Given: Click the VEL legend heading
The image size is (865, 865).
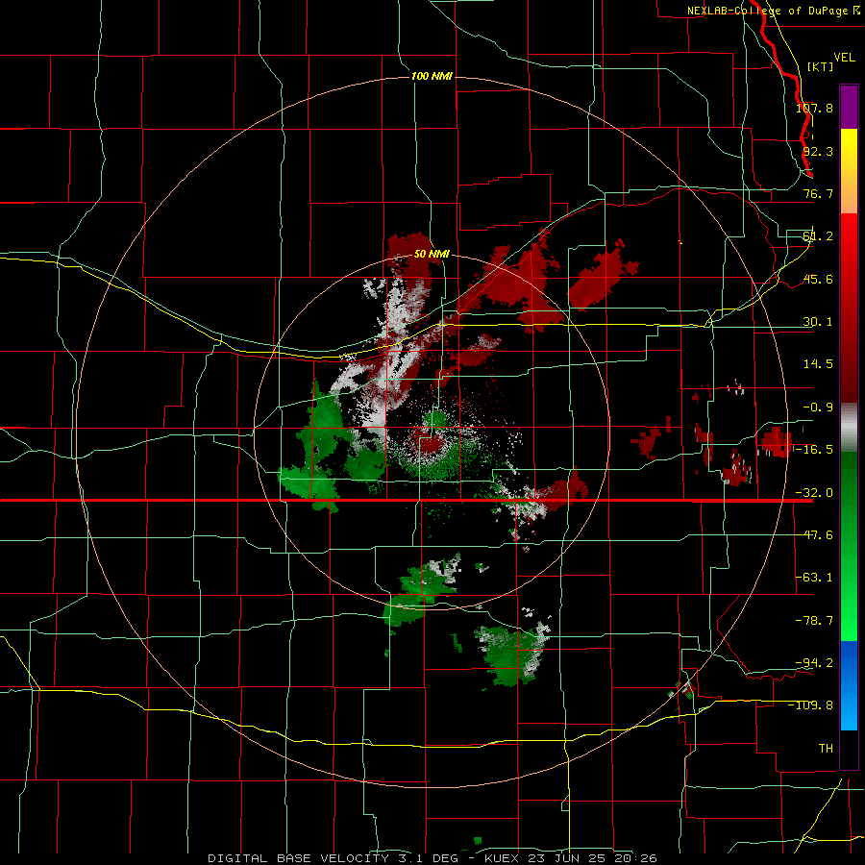Looking at the screenshot, I should [844, 58].
